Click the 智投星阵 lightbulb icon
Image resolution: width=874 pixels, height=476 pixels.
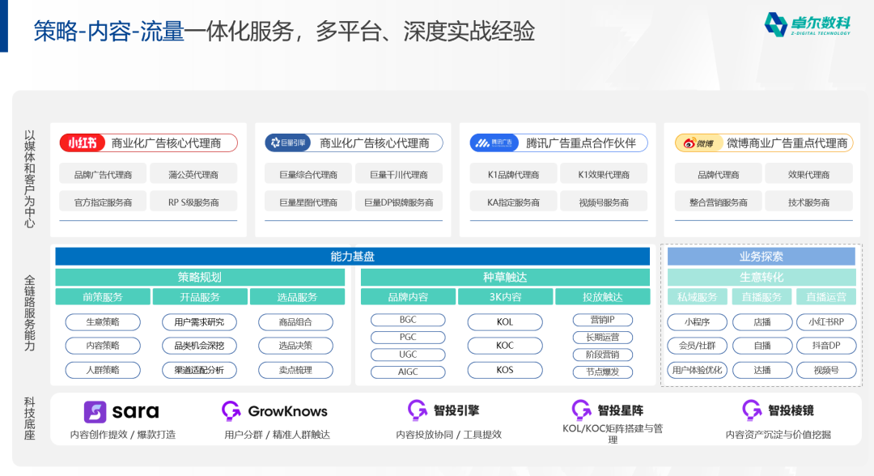click(581, 410)
